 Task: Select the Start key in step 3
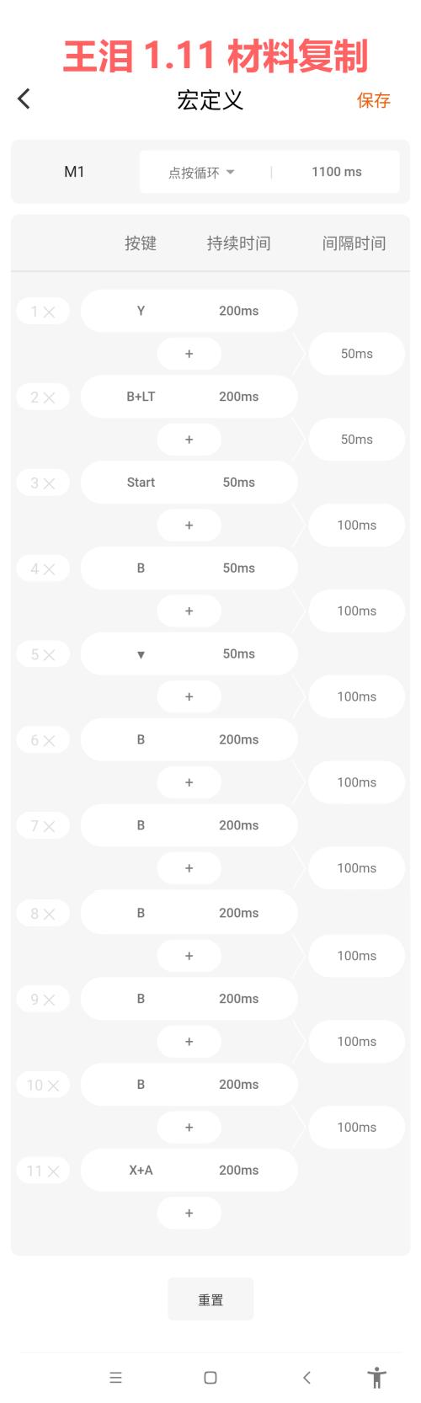tap(141, 483)
